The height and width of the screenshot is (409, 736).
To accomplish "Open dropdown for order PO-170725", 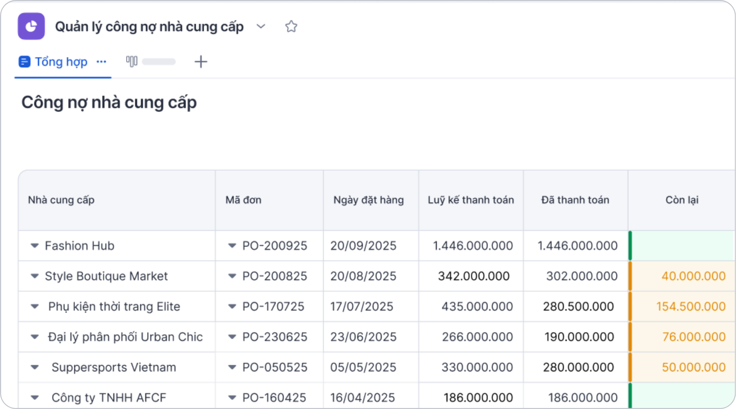I will coord(232,306).
